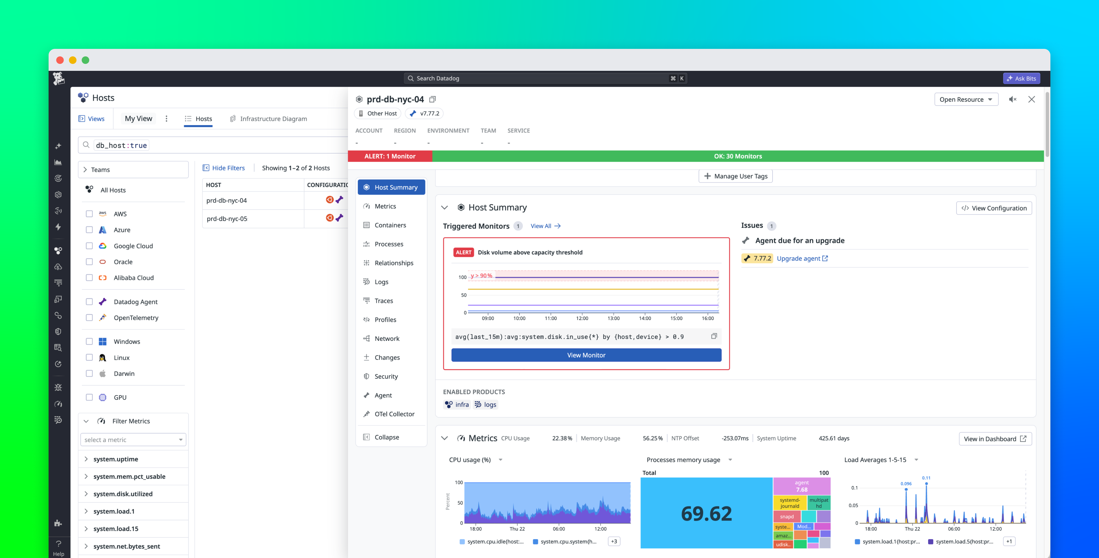
Task: Click the Ubuntu icon for prd-db-nyc-04
Action: pyautogui.click(x=329, y=200)
